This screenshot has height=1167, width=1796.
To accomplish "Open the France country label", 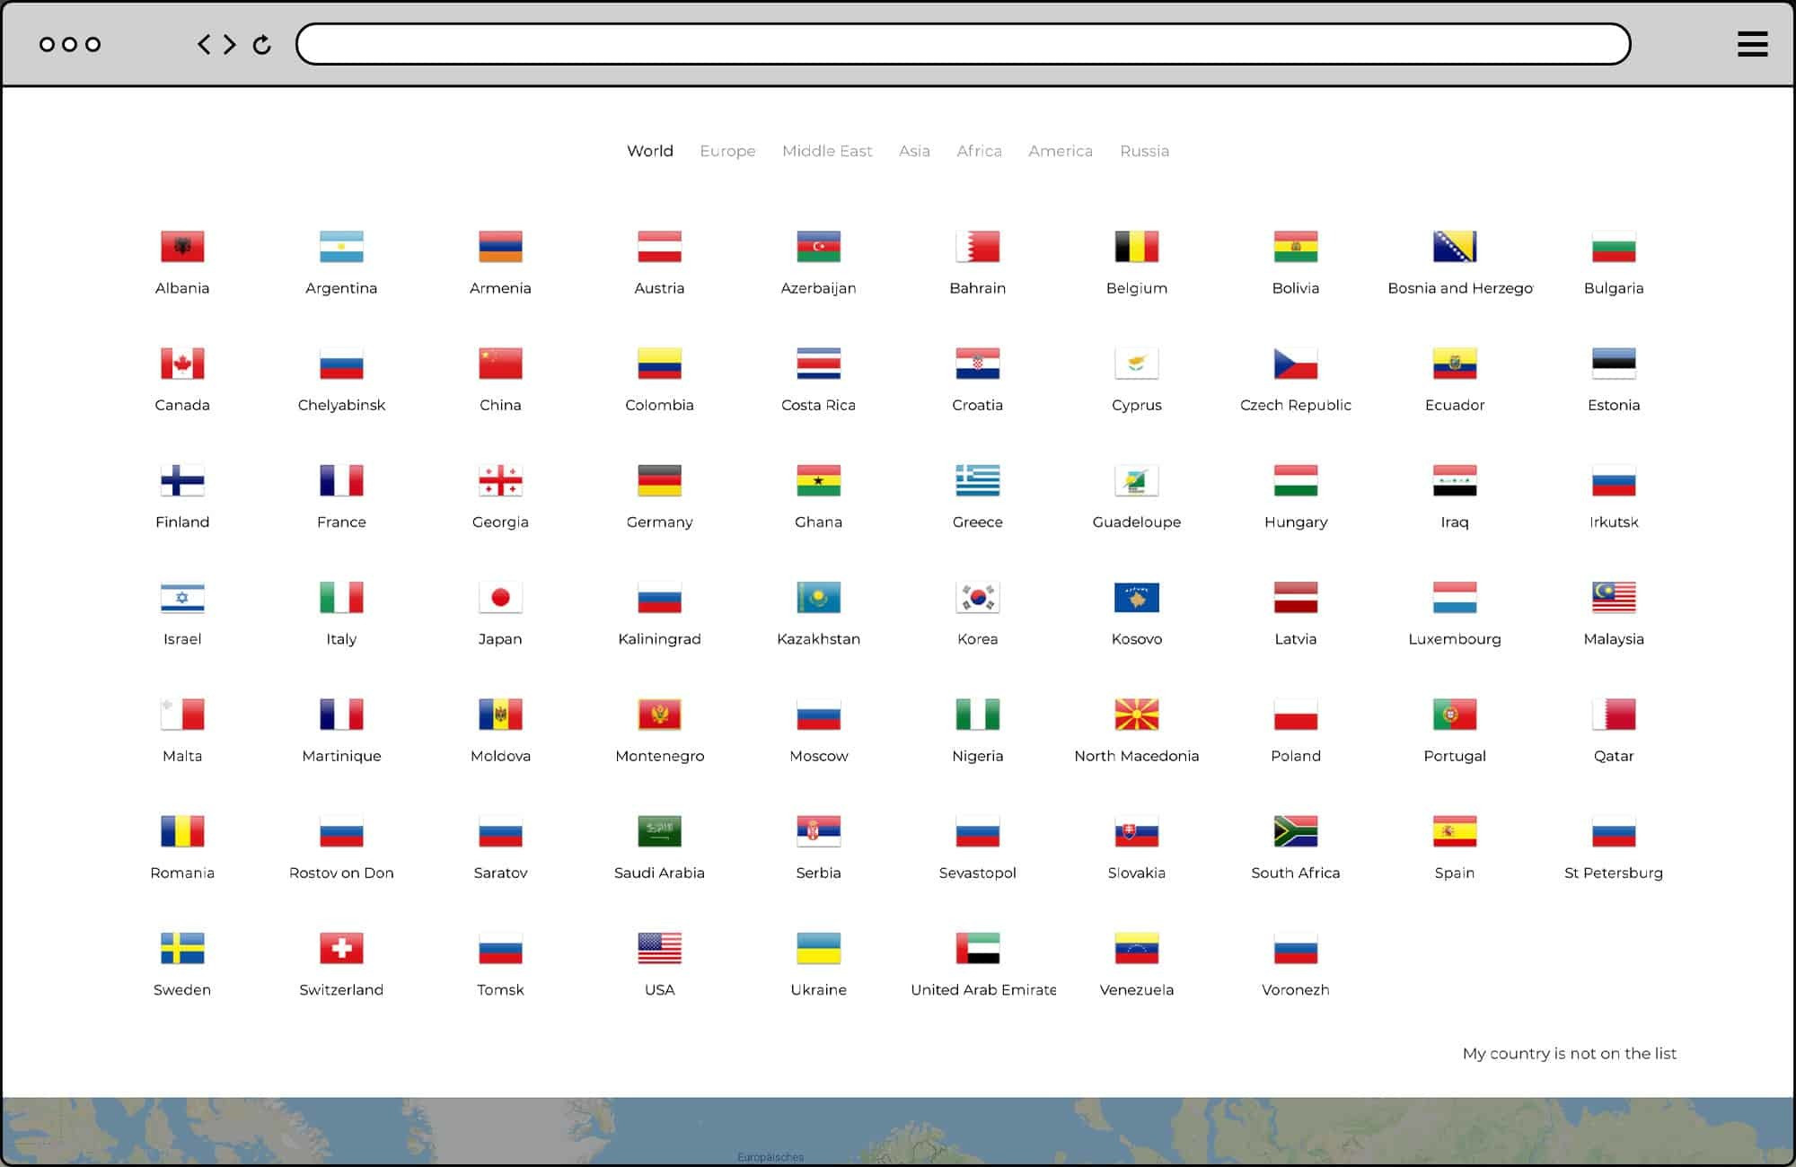I will tap(341, 522).
